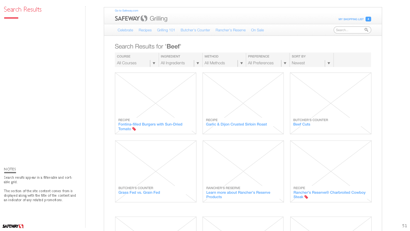Open the Celebrate nav item
The width and height of the screenshot is (410, 231).
pyautogui.click(x=125, y=30)
